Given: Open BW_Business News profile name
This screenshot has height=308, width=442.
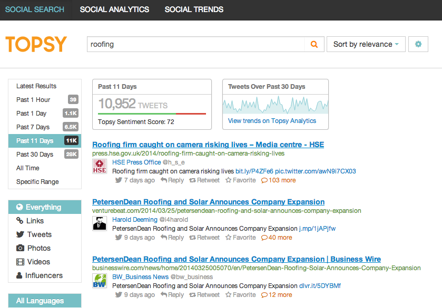Looking at the screenshot, I should coord(140,277).
